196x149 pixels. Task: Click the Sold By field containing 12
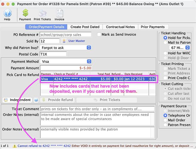pos(50,41)
